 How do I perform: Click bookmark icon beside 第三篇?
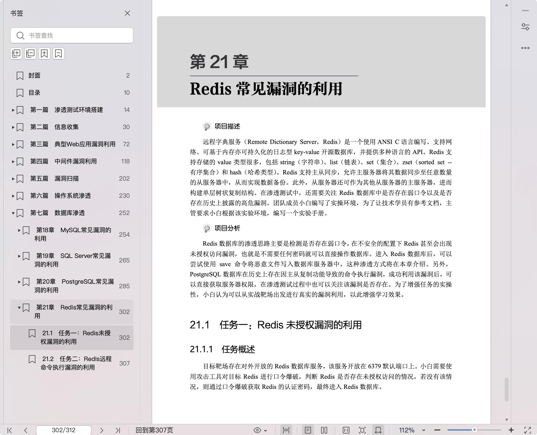[20, 144]
